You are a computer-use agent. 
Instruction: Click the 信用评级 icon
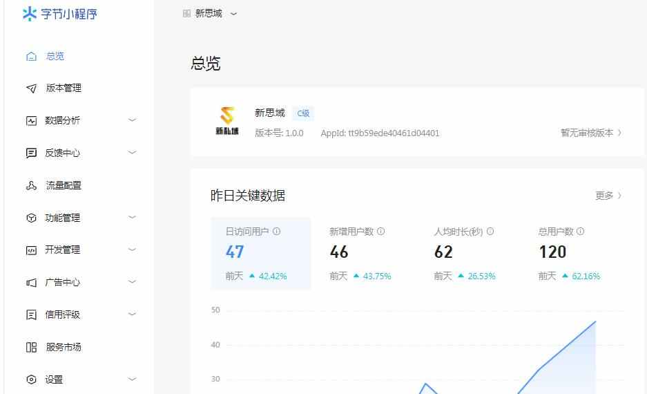point(31,315)
